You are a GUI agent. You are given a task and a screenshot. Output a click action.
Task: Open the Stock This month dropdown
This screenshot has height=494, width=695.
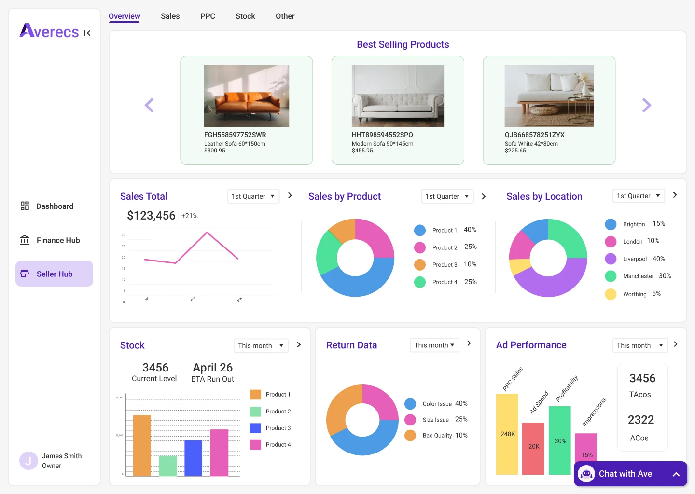(x=261, y=345)
